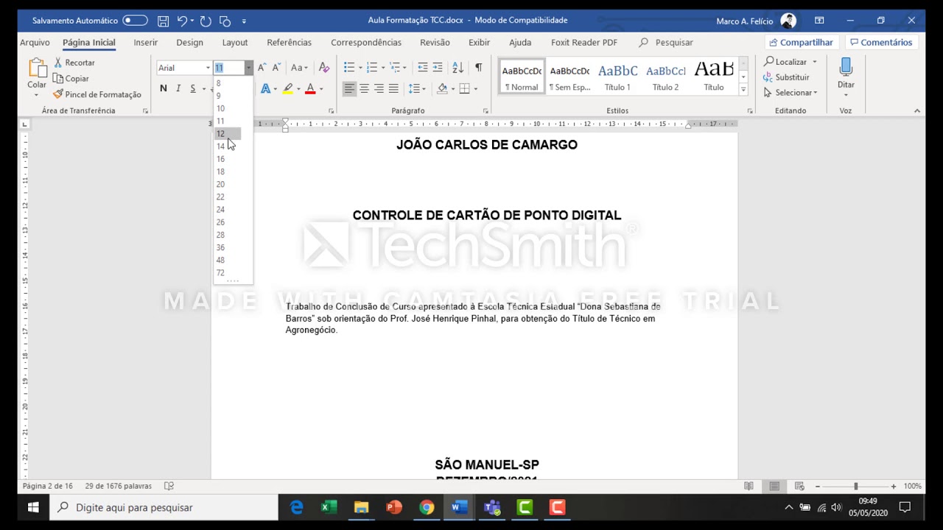Click the multilevel list icon
Image resolution: width=943 pixels, height=530 pixels.
pyautogui.click(x=395, y=68)
